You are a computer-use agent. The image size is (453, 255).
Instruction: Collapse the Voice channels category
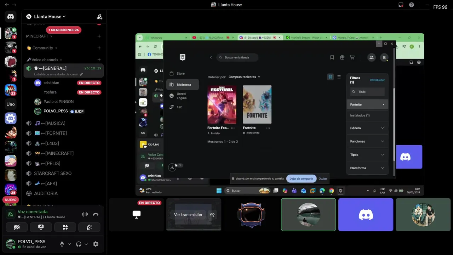[44, 60]
